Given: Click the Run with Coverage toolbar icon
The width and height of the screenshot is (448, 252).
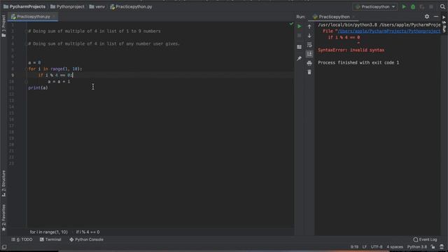Looking at the screenshot, I should [x=422, y=6].
